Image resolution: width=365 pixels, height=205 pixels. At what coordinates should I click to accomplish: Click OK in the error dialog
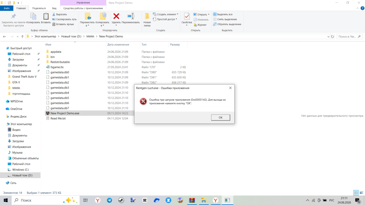tap(220, 117)
